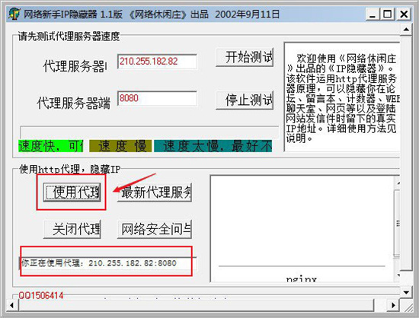Open the 网络安全问与答 button

point(154,229)
